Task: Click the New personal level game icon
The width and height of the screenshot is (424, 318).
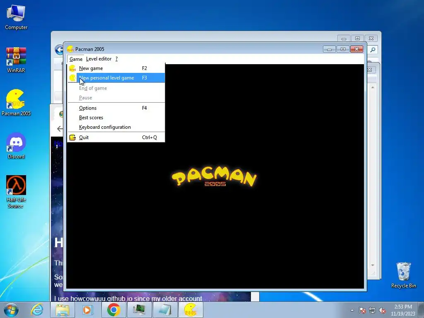Action: tap(72, 78)
